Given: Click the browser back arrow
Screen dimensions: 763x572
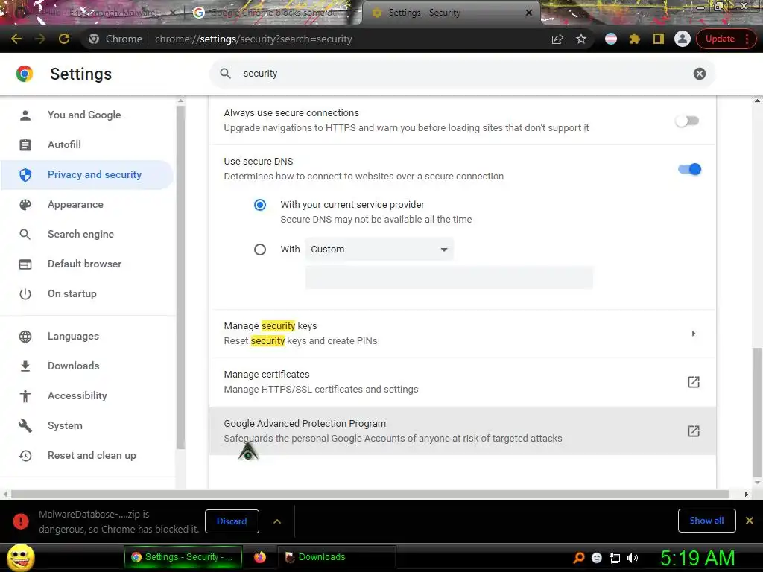Looking at the screenshot, I should (16, 39).
